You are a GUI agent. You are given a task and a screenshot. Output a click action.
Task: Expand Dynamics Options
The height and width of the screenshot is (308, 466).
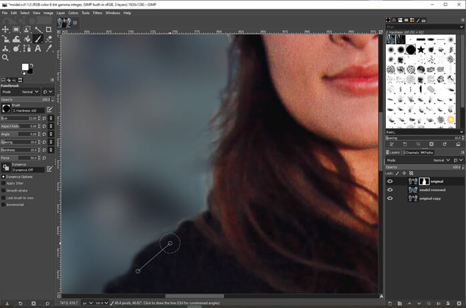tap(3, 176)
